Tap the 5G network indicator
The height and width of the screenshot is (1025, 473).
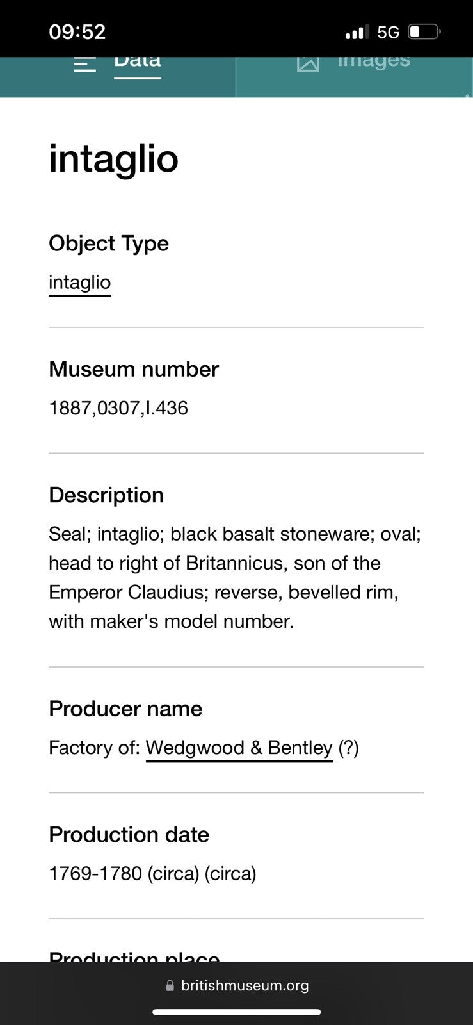[388, 32]
